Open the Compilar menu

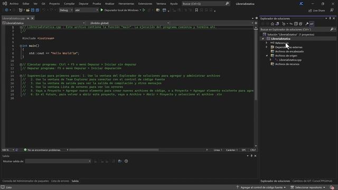click(69, 4)
